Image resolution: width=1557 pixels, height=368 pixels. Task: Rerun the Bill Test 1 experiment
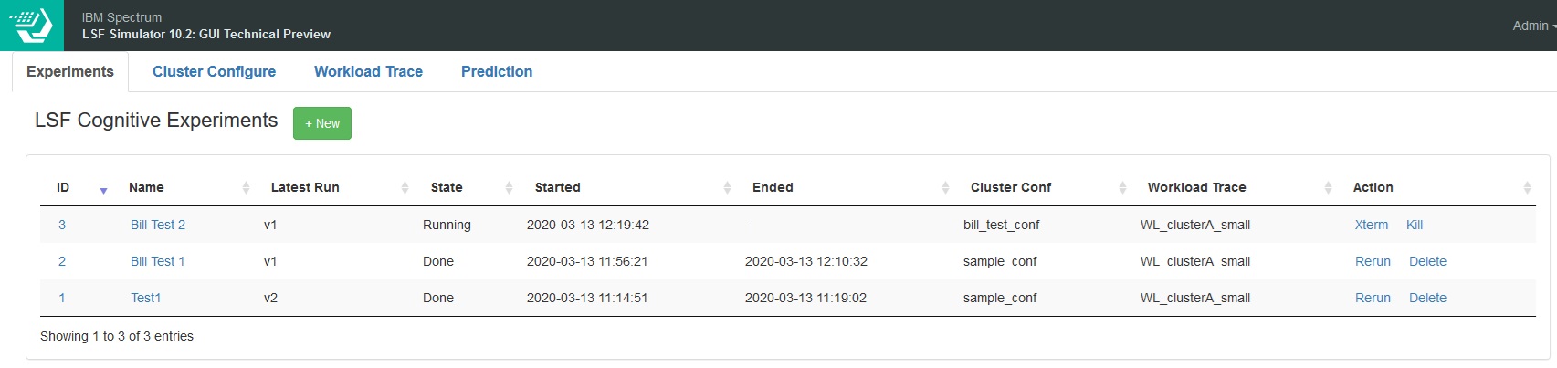pos(1373,261)
